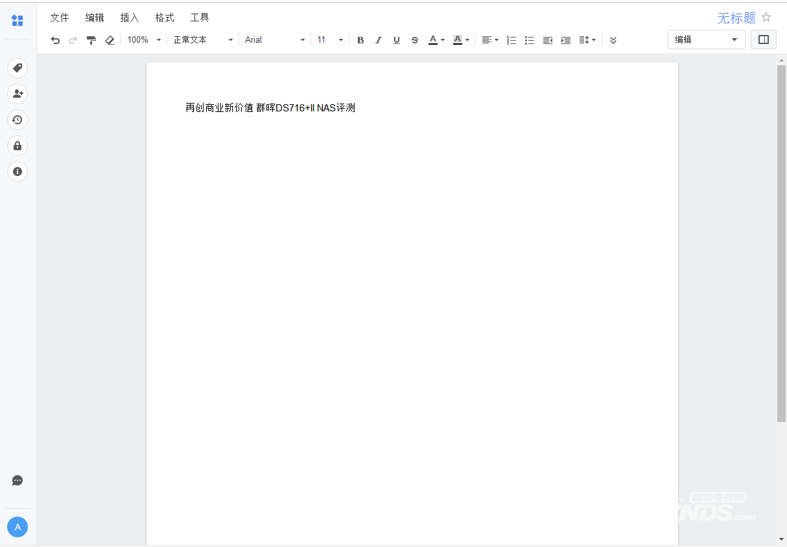Click the blue apps grid home icon

pyautogui.click(x=18, y=21)
